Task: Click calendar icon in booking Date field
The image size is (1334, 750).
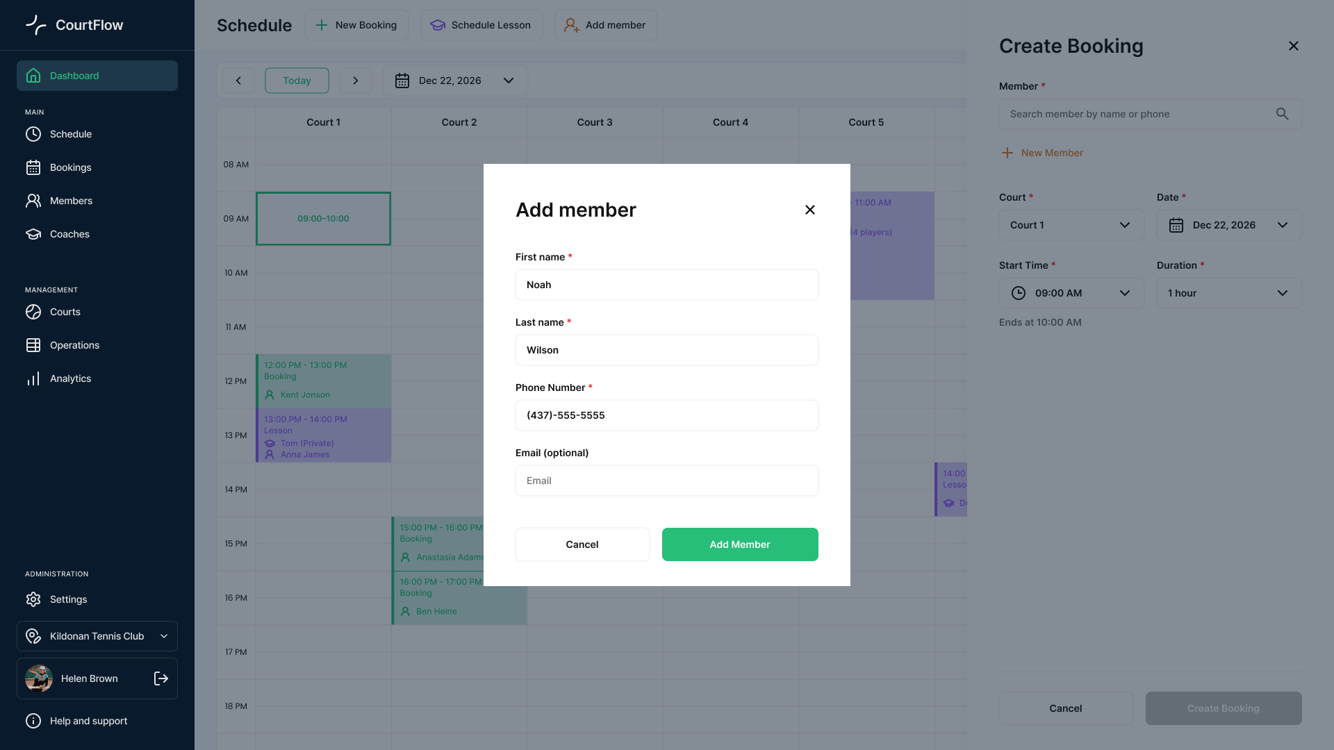Action: (1176, 225)
